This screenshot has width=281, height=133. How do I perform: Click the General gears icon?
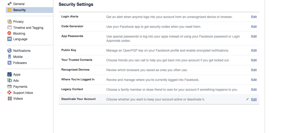pyautogui.click(x=10, y=4)
